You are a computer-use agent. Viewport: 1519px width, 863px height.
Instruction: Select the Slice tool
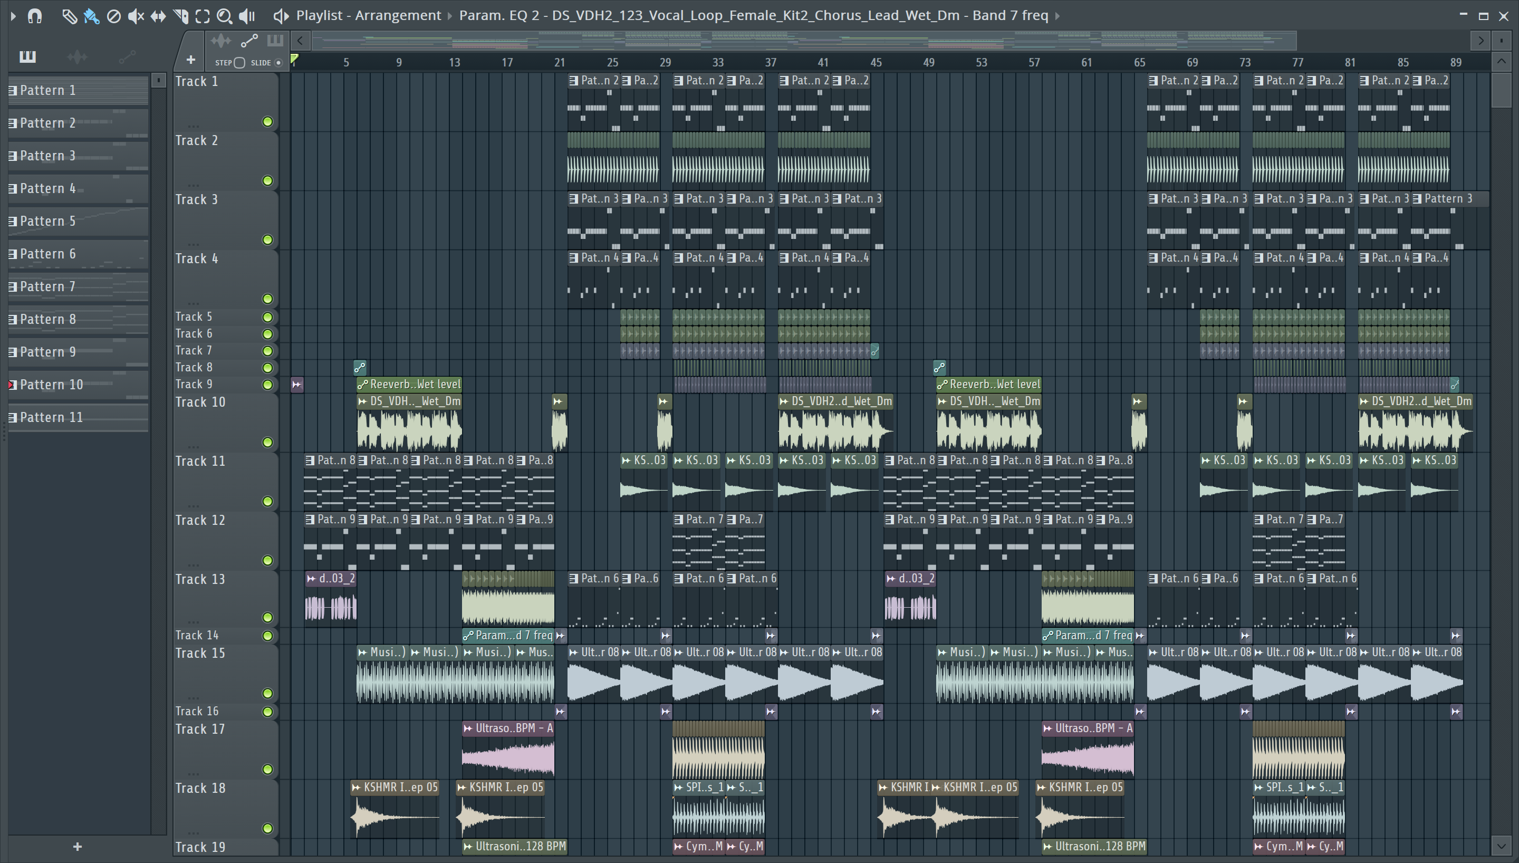click(180, 16)
